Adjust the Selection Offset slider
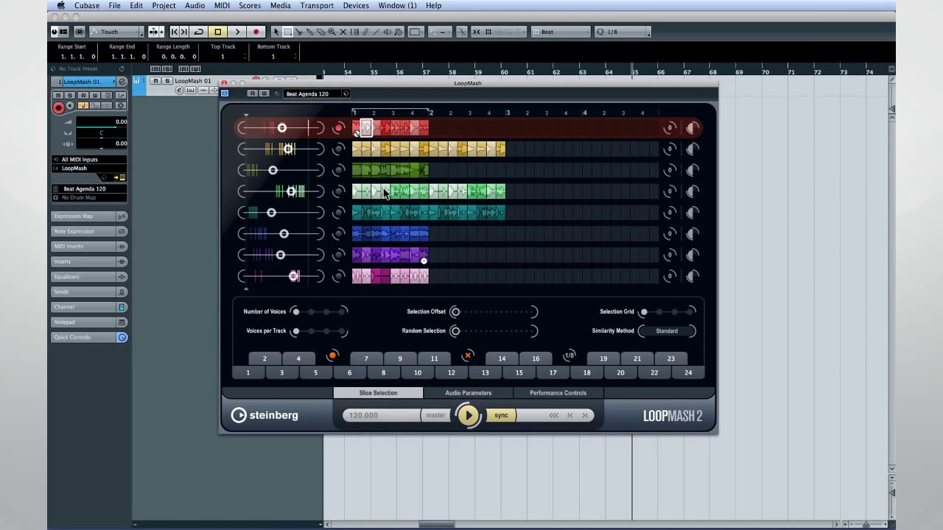The height and width of the screenshot is (530, 943). [494, 311]
